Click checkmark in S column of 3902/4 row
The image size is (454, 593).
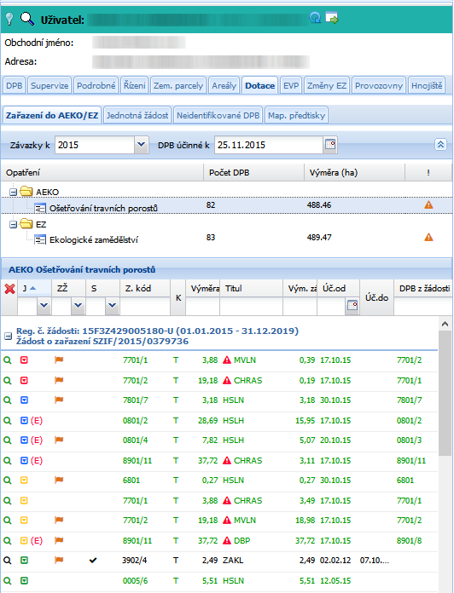[93, 561]
